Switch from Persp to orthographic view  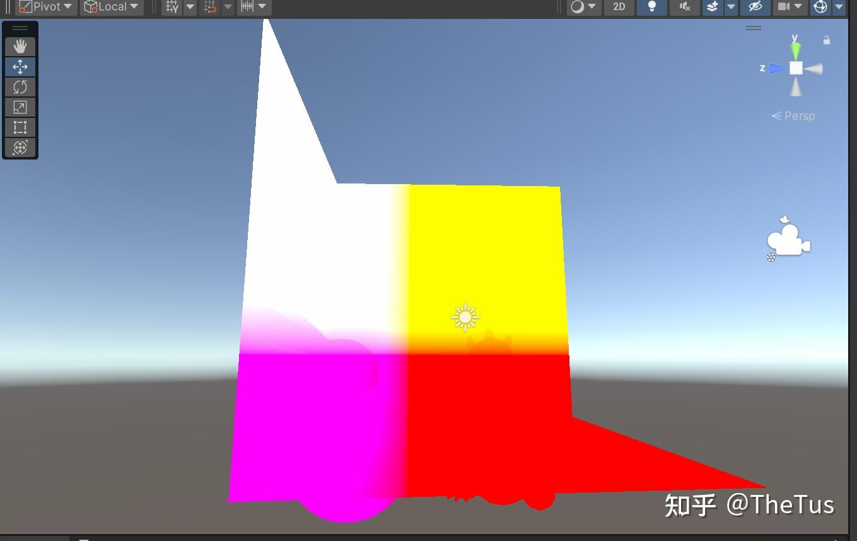pyautogui.click(x=793, y=116)
